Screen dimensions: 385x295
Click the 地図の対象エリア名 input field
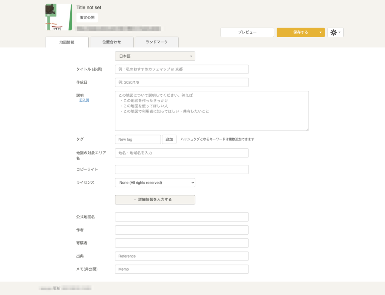[x=182, y=153]
